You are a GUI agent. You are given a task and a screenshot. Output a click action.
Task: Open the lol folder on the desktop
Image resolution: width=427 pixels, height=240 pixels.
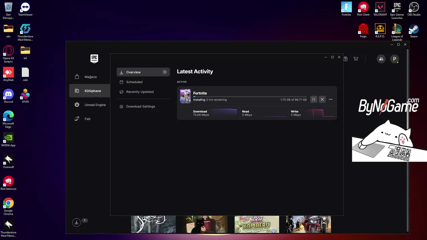[25, 53]
